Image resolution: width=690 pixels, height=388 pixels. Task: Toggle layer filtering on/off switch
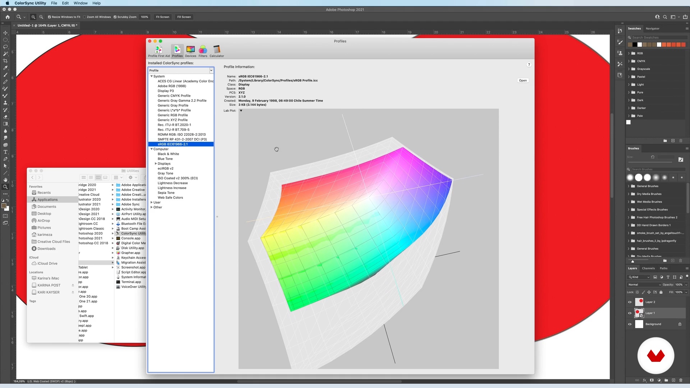687,276
